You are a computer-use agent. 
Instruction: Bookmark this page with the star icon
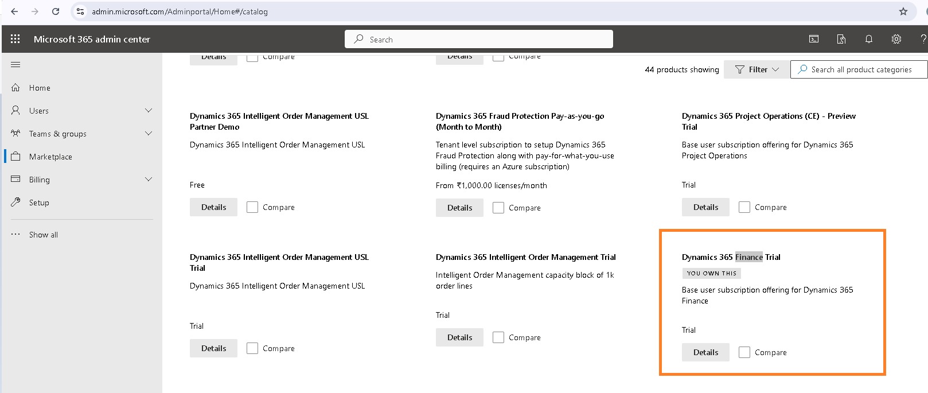point(903,11)
